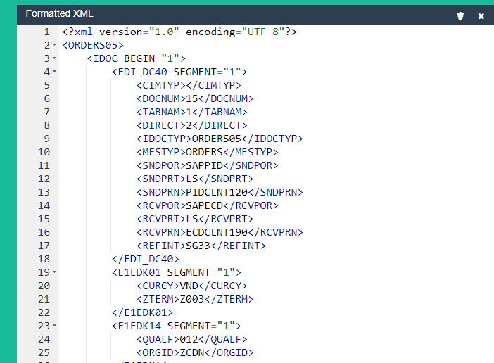The height and width of the screenshot is (363, 494).
Task: Close the Formatted XML panel
Action: click(x=481, y=15)
